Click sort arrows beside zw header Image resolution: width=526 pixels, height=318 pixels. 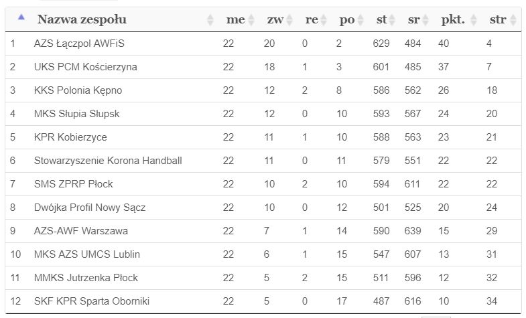tap(289, 20)
